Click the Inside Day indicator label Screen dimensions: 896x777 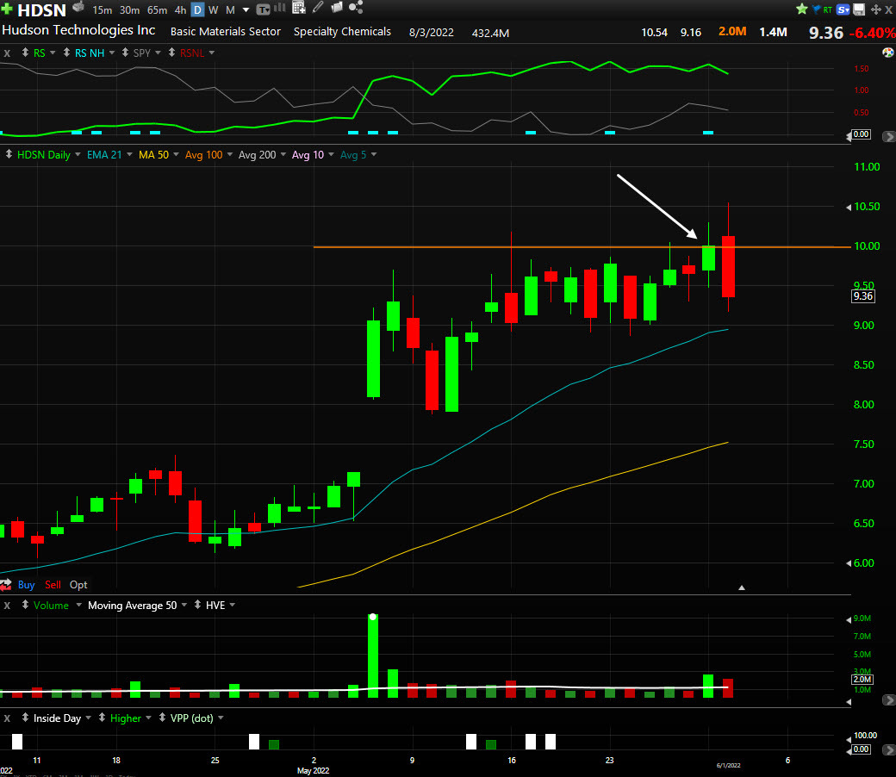point(57,718)
